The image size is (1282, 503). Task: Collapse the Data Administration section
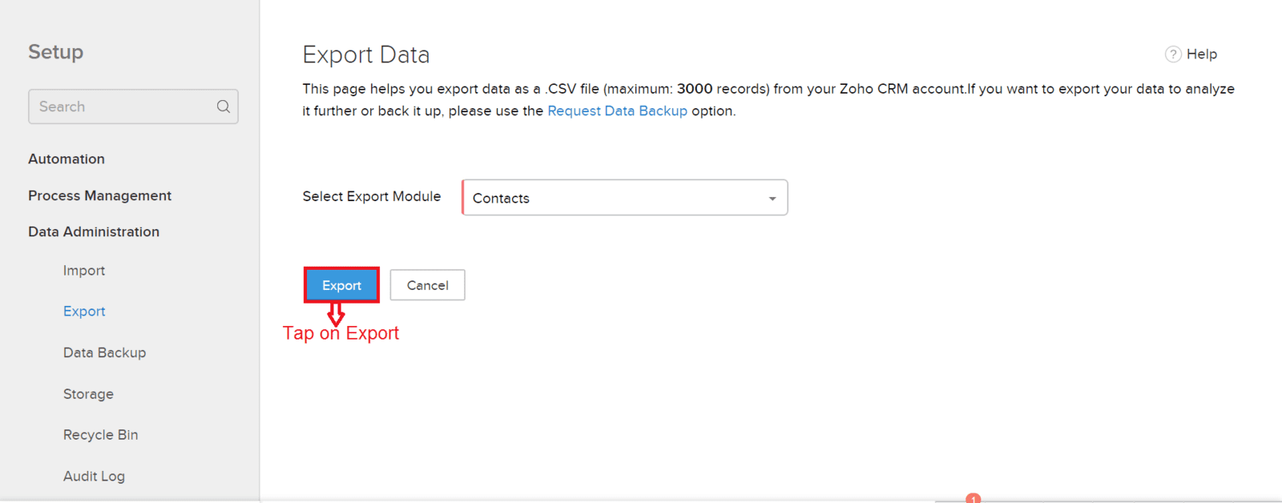(x=94, y=231)
